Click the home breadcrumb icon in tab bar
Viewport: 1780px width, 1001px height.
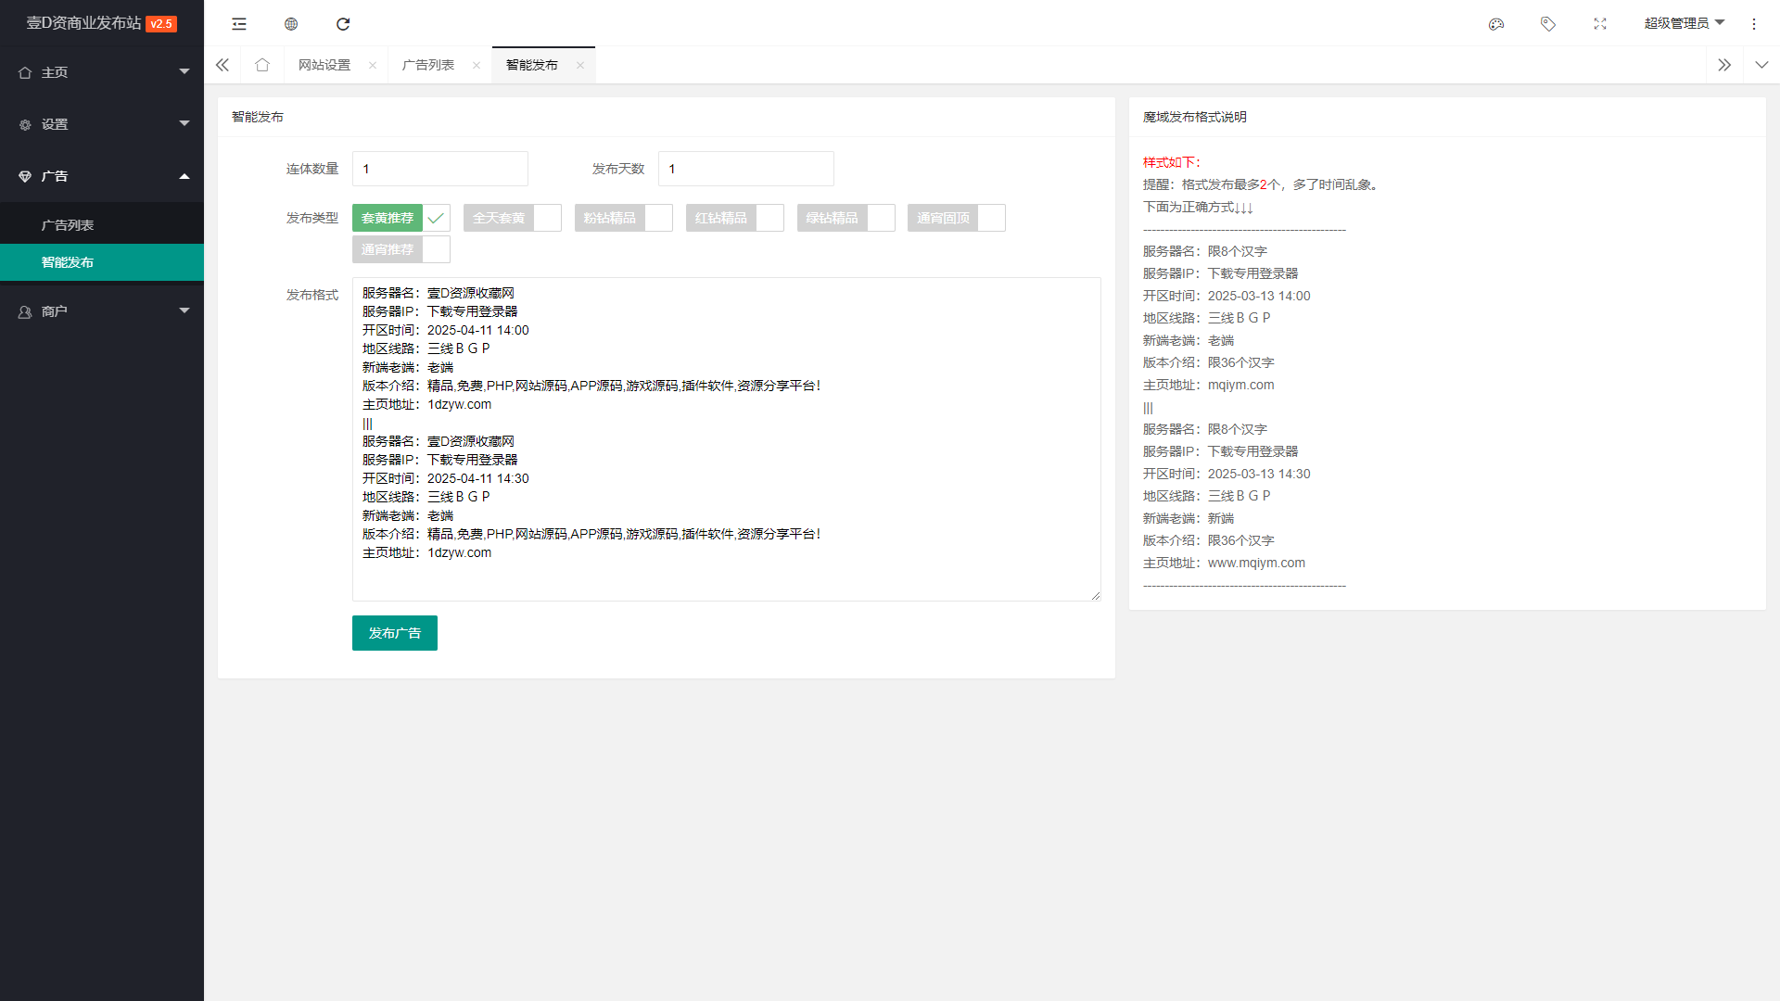pos(262,65)
